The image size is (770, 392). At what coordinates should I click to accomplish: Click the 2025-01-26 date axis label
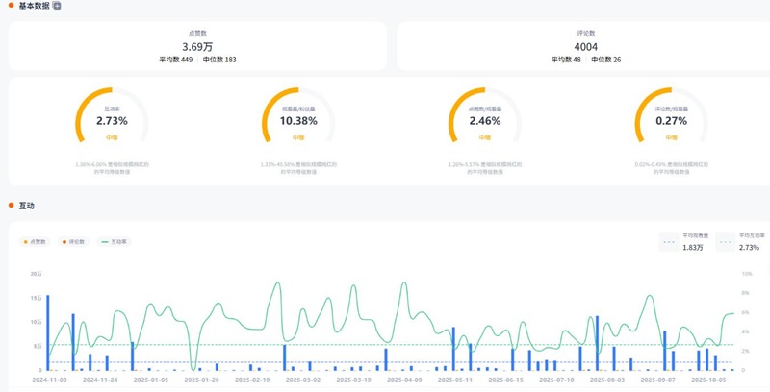(201, 380)
